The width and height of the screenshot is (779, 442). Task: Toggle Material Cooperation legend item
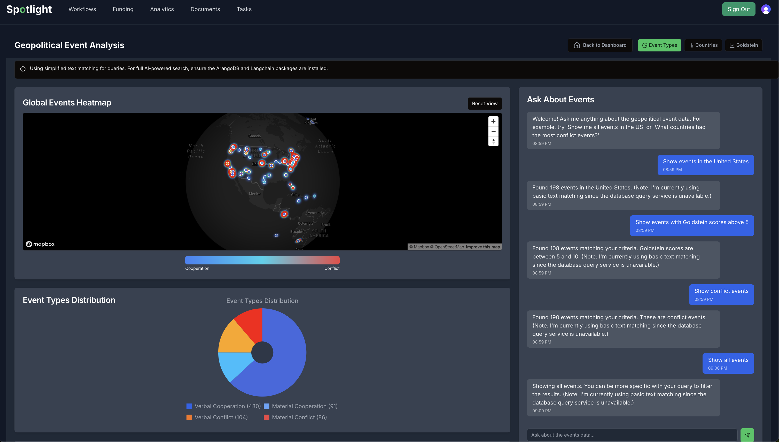click(x=301, y=406)
